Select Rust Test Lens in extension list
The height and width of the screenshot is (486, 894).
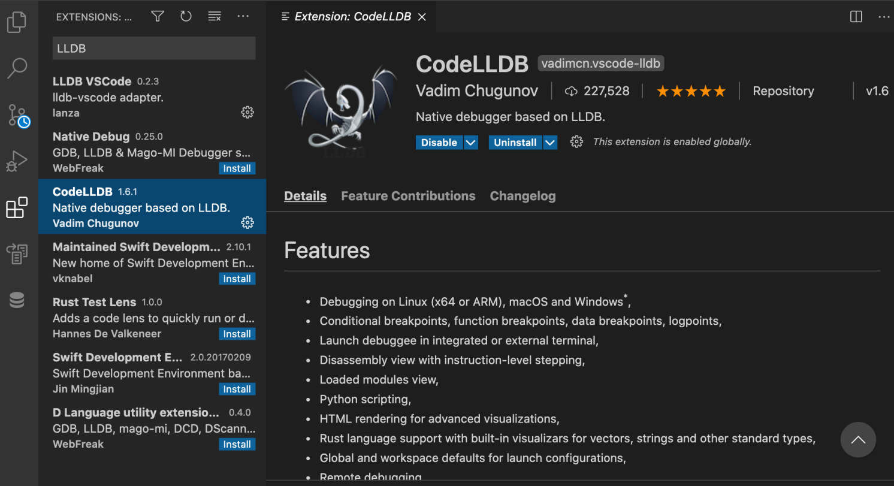coord(152,317)
